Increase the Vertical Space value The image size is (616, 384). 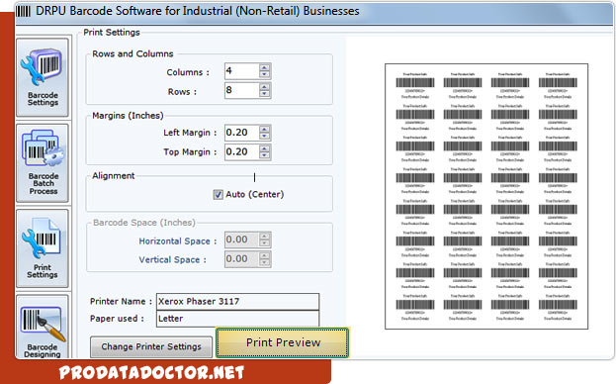coord(265,255)
